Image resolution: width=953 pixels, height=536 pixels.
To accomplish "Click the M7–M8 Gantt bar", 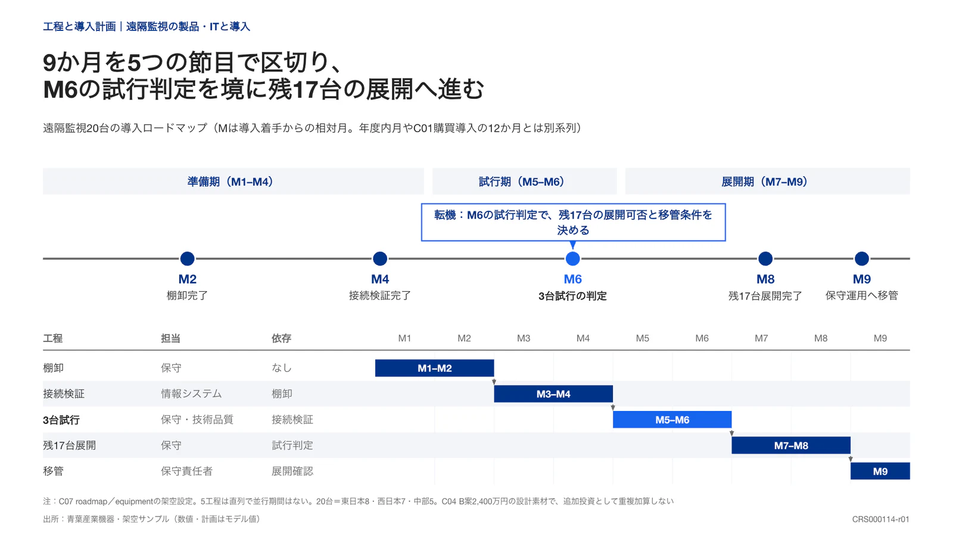I will coord(791,445).
